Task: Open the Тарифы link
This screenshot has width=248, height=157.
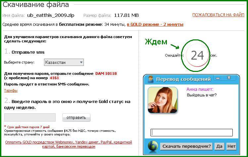Action: pos(11,90)
